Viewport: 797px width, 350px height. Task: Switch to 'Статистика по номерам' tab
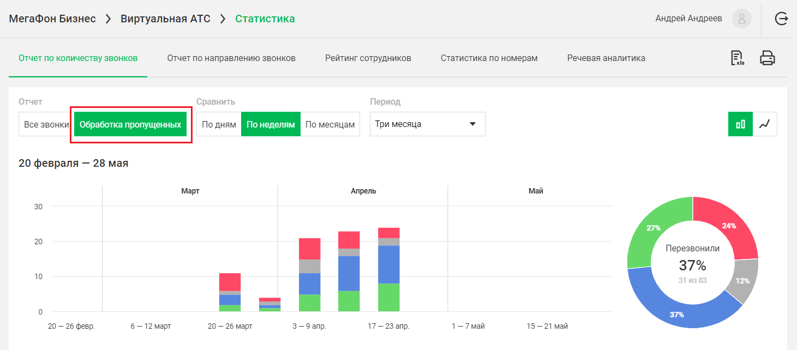tap(489, 58)
